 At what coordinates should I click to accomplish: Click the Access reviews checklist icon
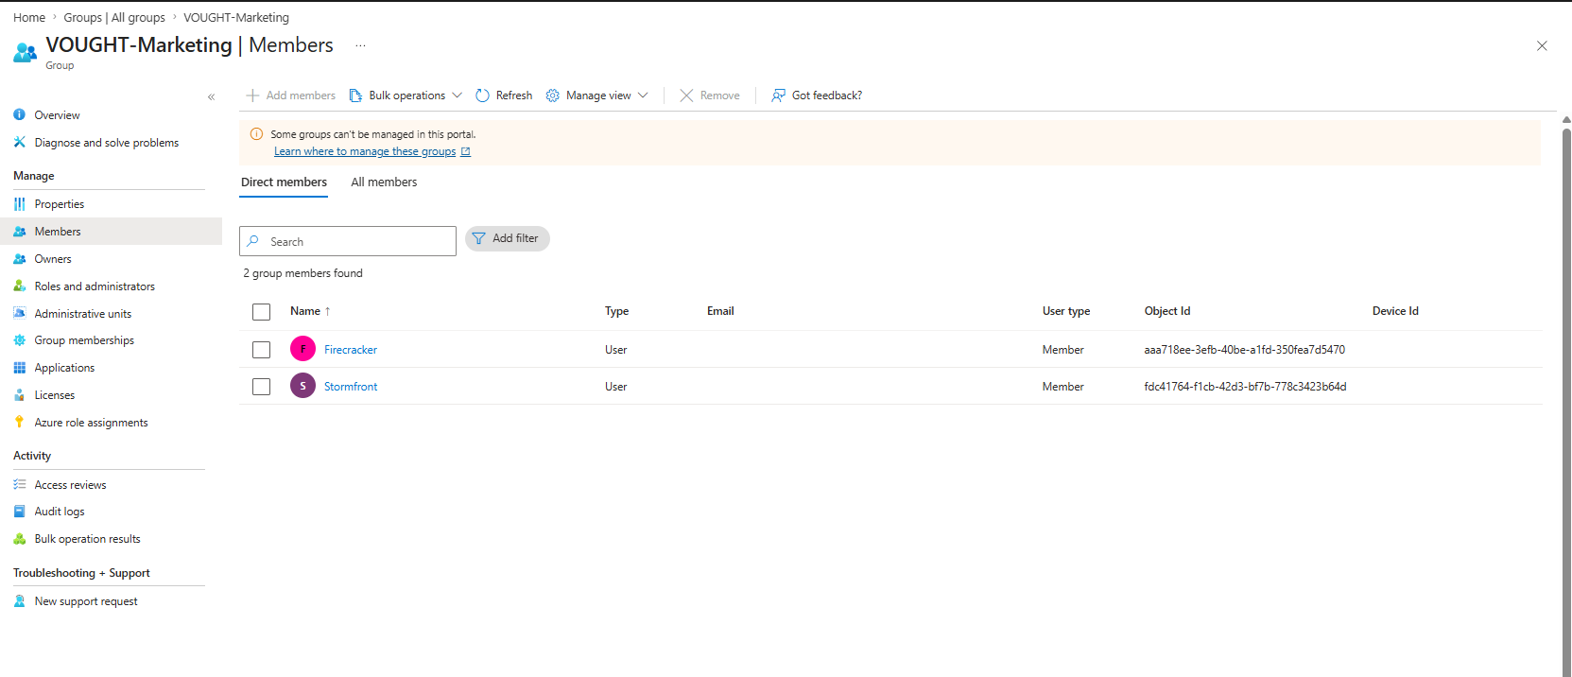coord(19,484)
